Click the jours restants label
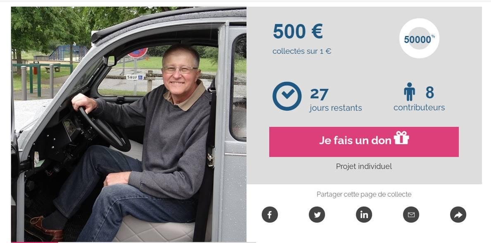The image size is (491, 243). [336, 108]
